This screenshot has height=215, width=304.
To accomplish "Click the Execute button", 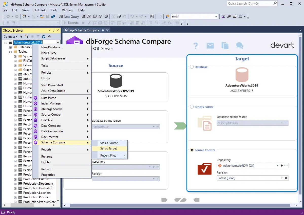I will tap(73, 23).
